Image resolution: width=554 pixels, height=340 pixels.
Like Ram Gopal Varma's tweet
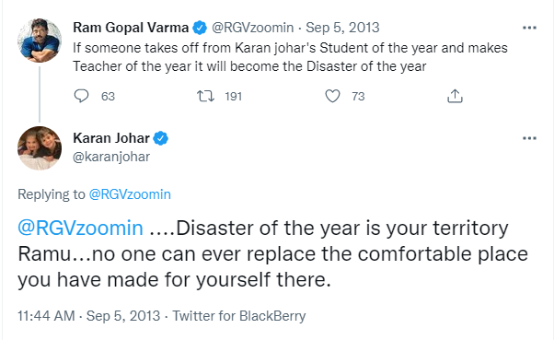point(332,96)
